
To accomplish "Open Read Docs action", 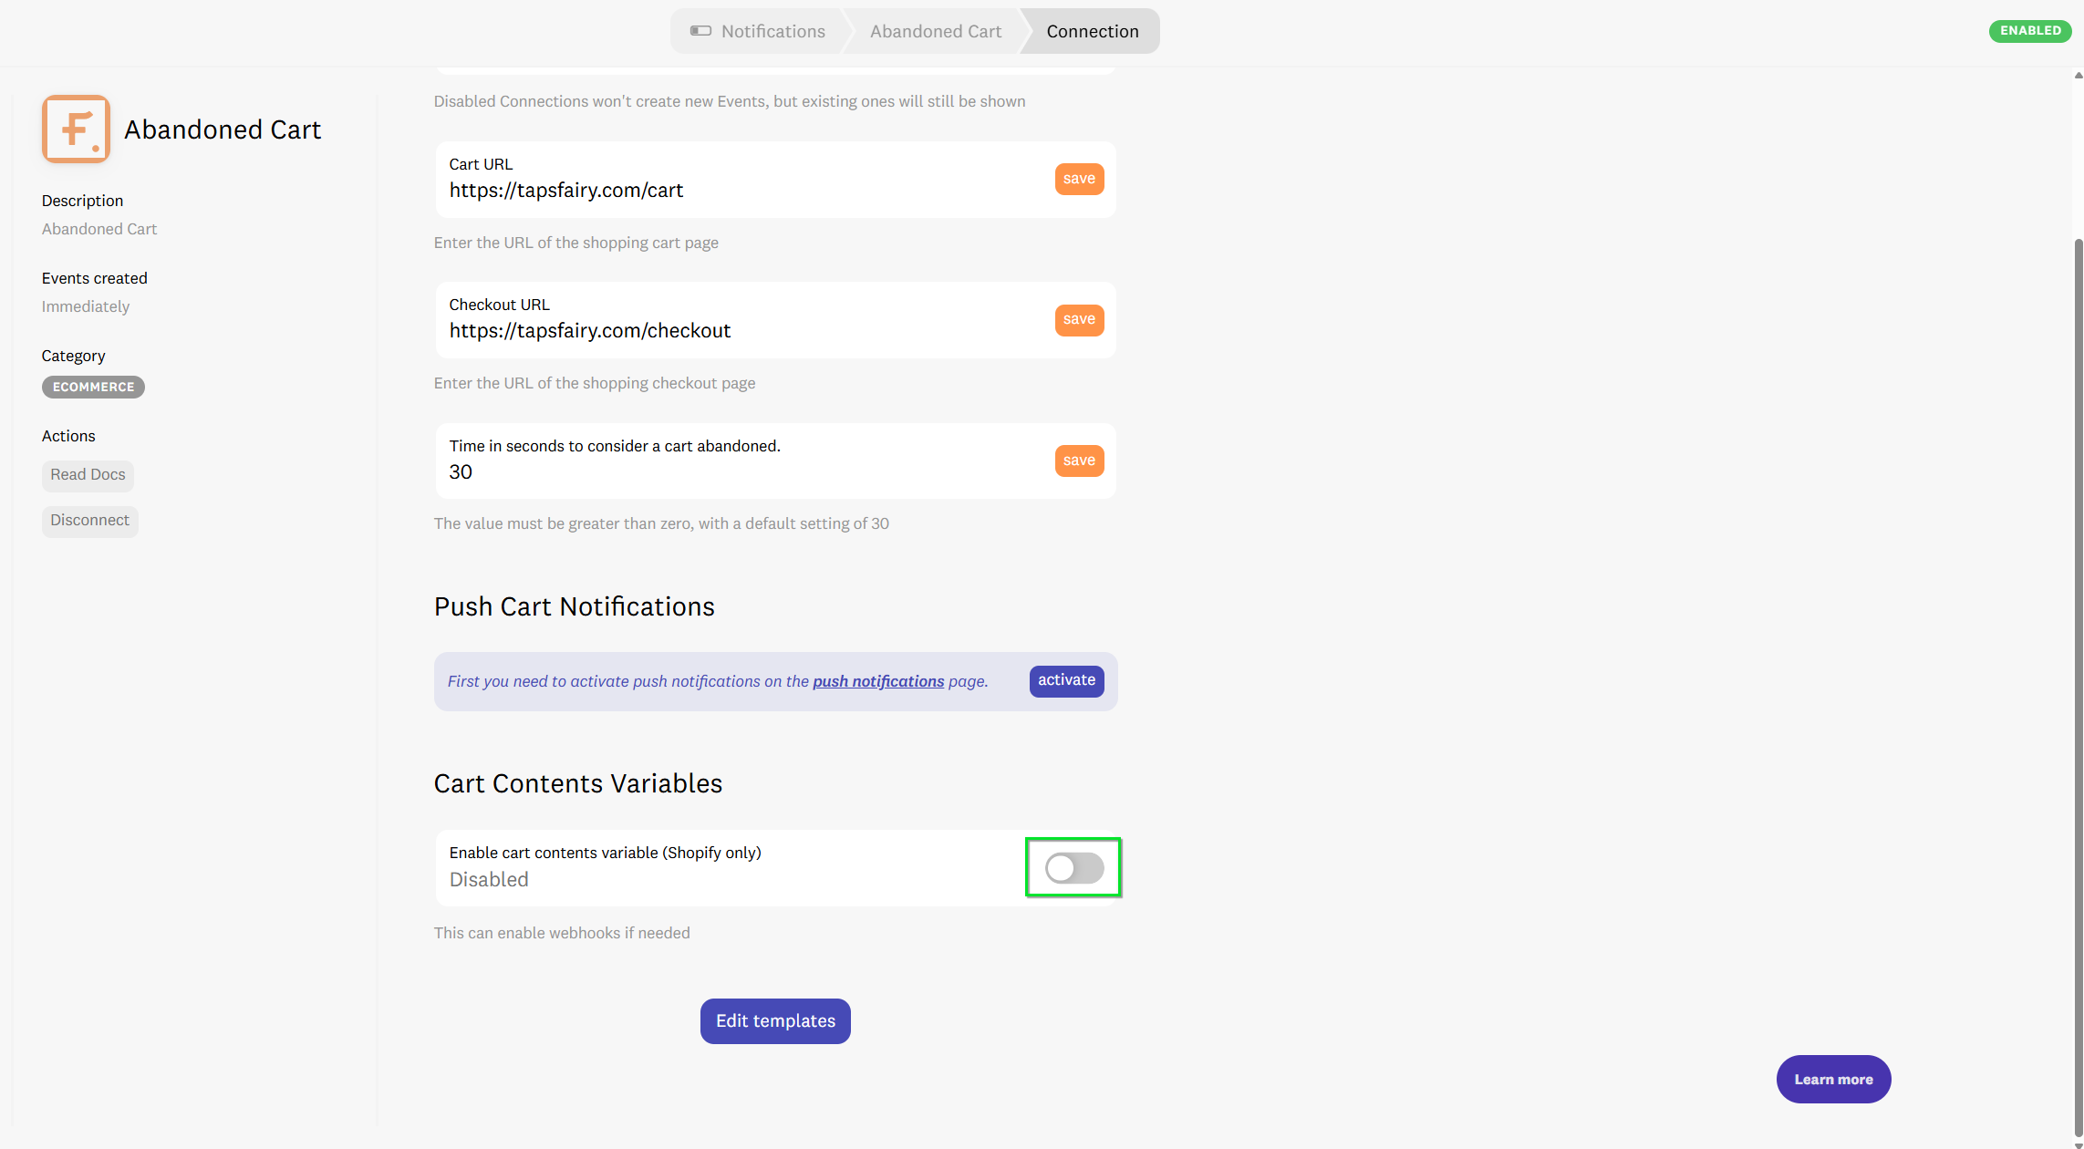I will [88, 475].
